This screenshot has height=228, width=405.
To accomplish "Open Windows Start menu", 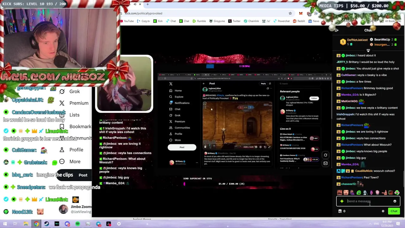I will click(x=5, y=224).
